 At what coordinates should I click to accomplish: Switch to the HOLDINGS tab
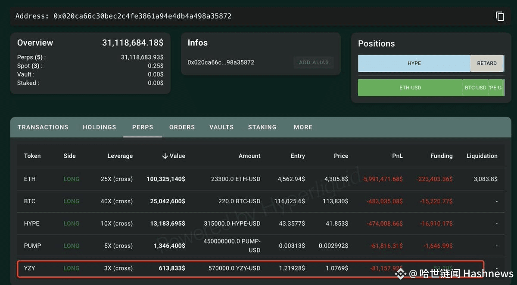[100, 127]
